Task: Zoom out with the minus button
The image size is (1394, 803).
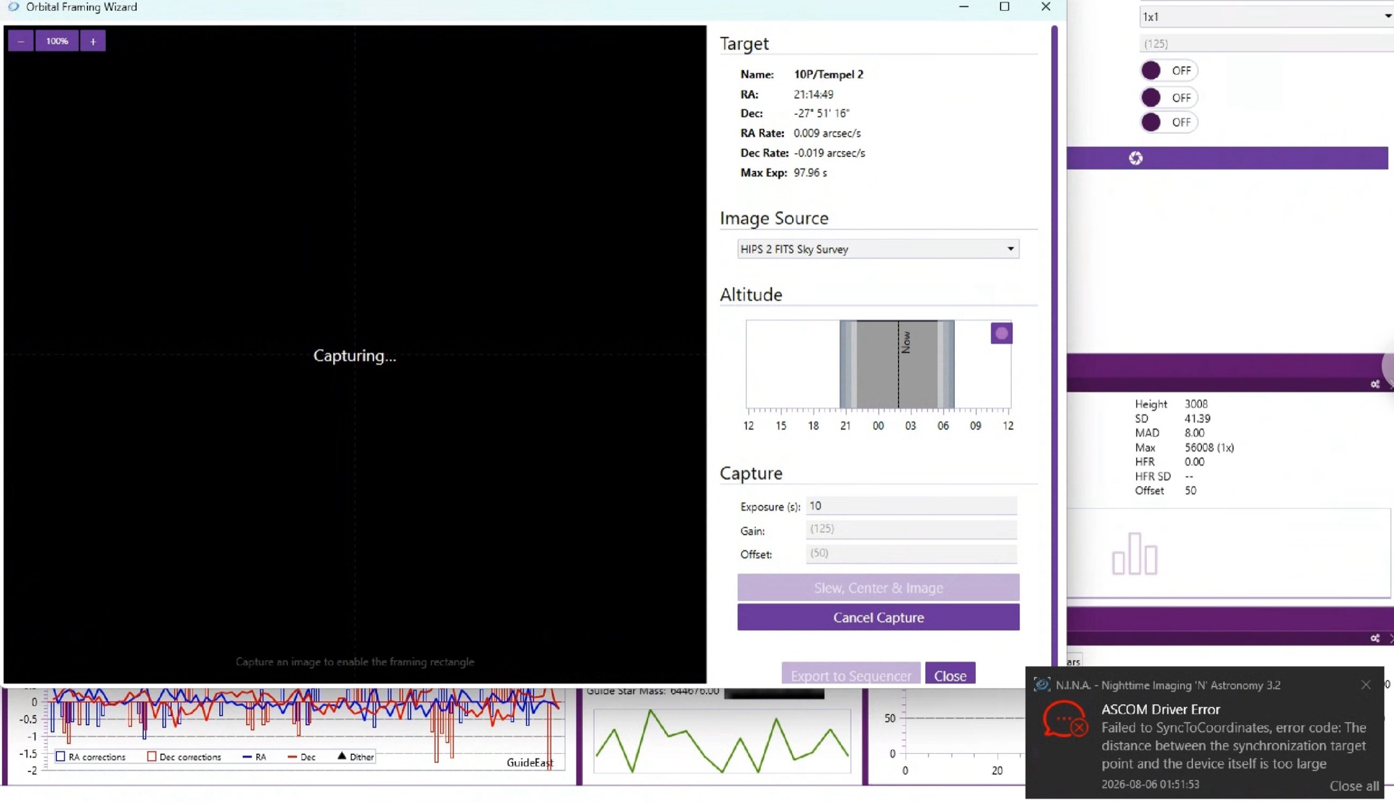Action: pyautogui.click(x=21, y=41)
